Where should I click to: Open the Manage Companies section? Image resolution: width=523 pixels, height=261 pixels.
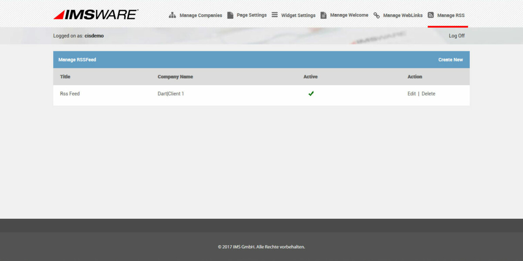(x=200, y=15)
